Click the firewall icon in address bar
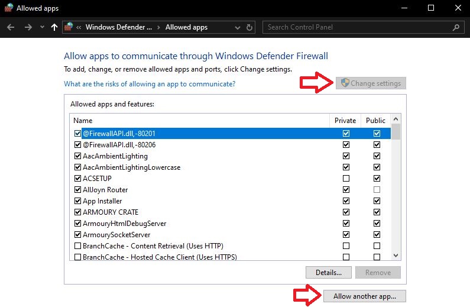The width and height of the screenshot is (470, 307). click(x=69, y=27)
